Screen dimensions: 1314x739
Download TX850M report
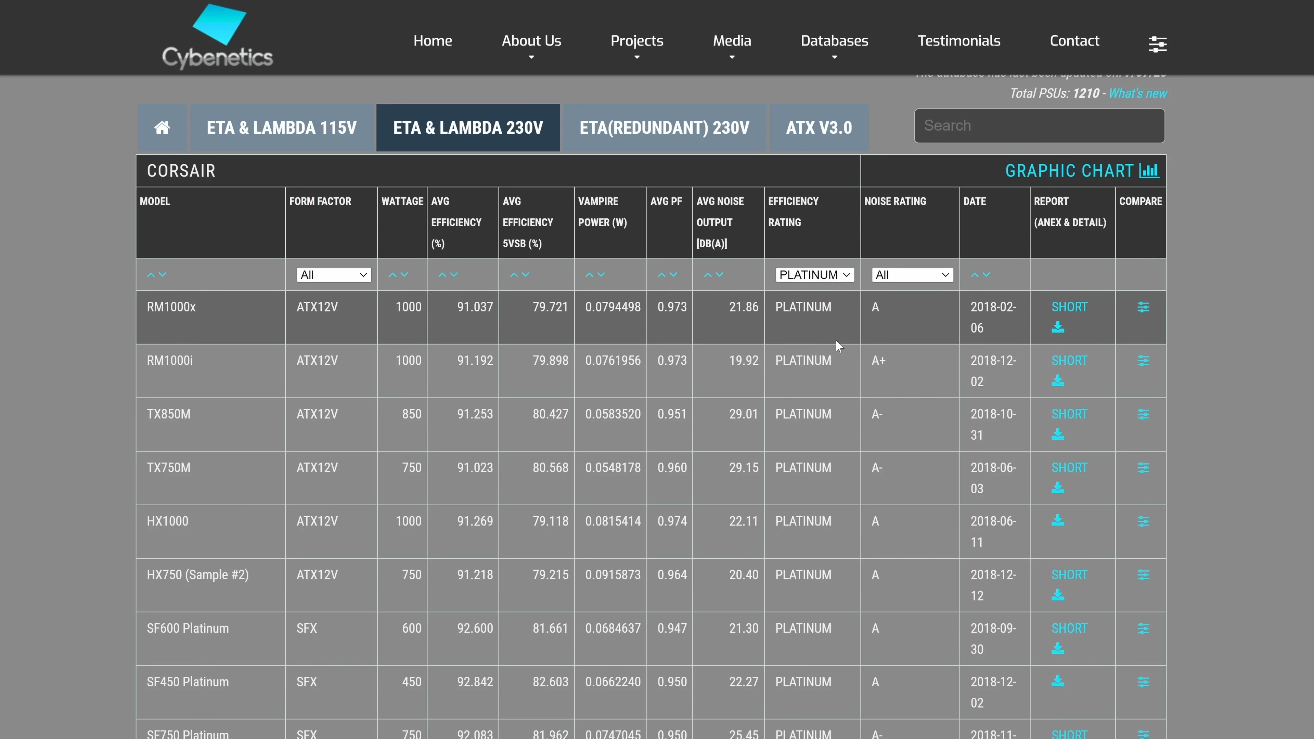coord(1057,435)
